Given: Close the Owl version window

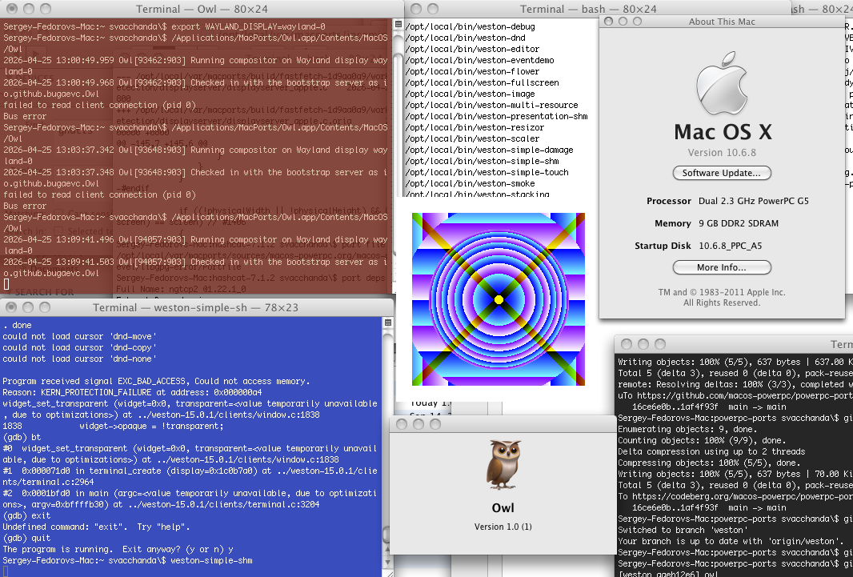Looking at the screenshot, I should pos(402,423).
